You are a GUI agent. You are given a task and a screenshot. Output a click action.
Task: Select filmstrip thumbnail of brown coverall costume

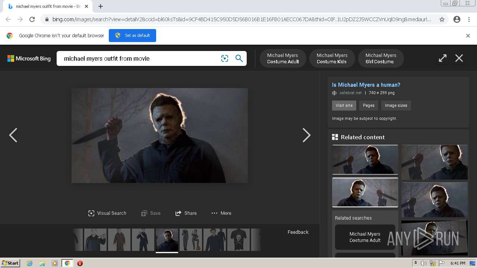point(119,240)
